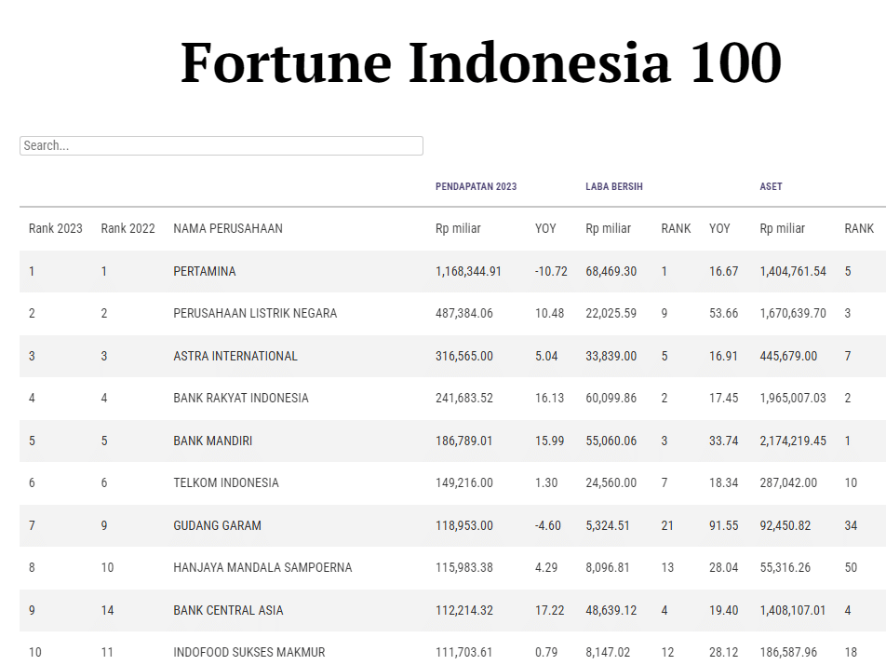This screenshot has height=665, width=886.
Task: Select the LABA BERSIH group header
Action: click(614, 186)
